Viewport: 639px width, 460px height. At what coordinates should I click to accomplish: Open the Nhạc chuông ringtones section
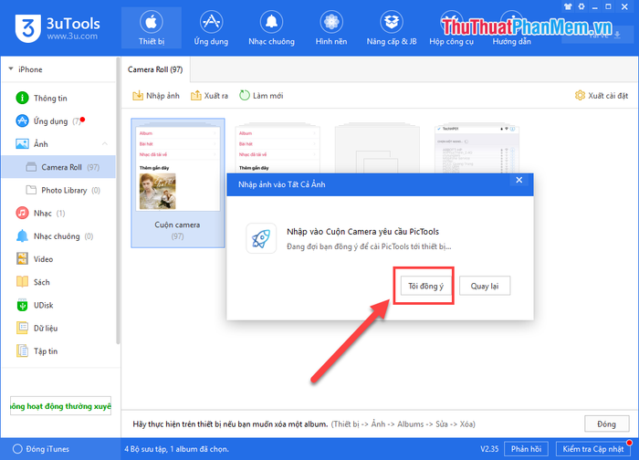pos(271,27)
